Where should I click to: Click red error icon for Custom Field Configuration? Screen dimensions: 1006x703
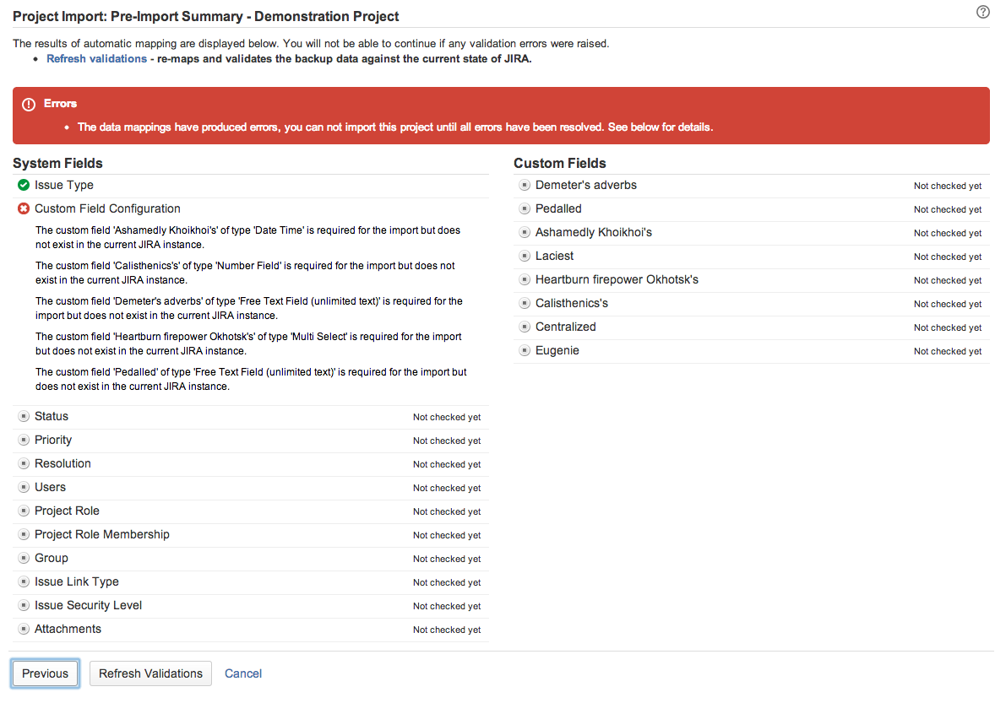[x=24, y=208]
